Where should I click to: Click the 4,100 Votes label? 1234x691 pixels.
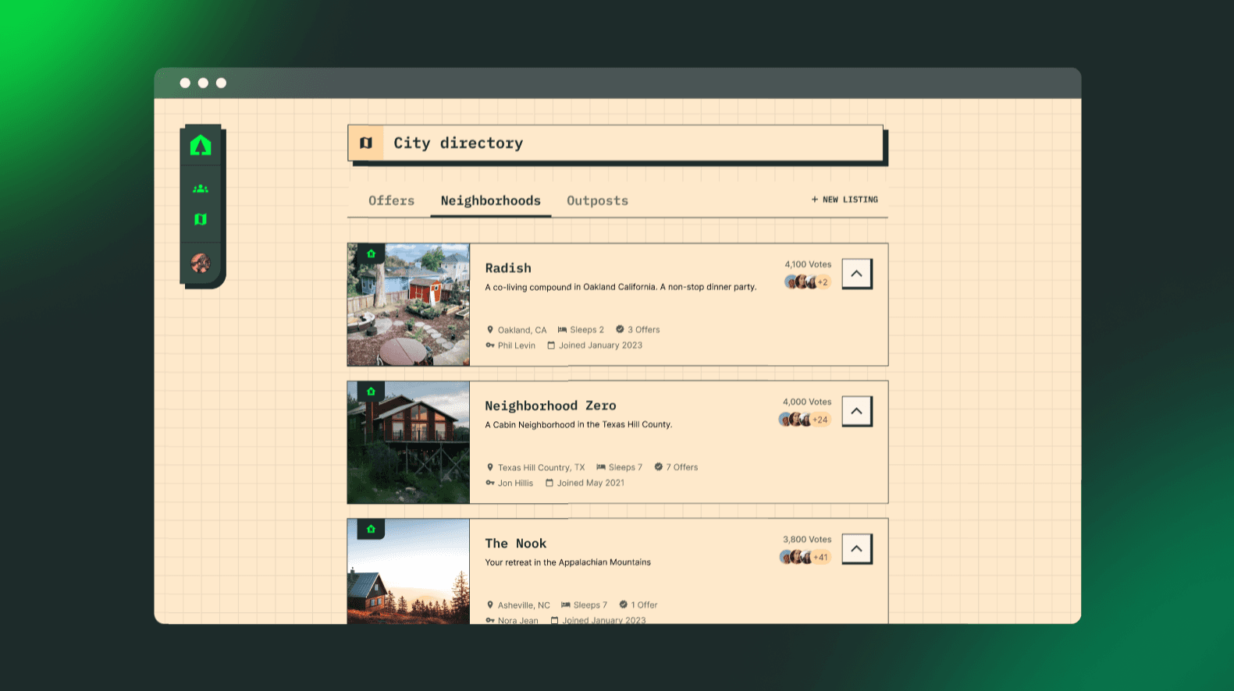[808, 264]
